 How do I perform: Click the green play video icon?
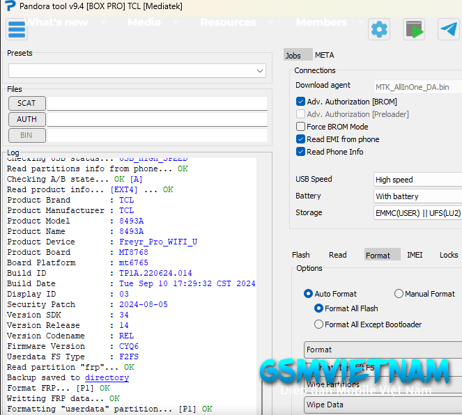pos(415,30)
